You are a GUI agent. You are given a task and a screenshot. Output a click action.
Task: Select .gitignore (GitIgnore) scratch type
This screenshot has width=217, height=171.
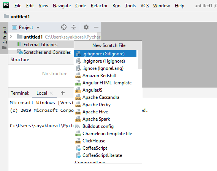coord(105,54)
